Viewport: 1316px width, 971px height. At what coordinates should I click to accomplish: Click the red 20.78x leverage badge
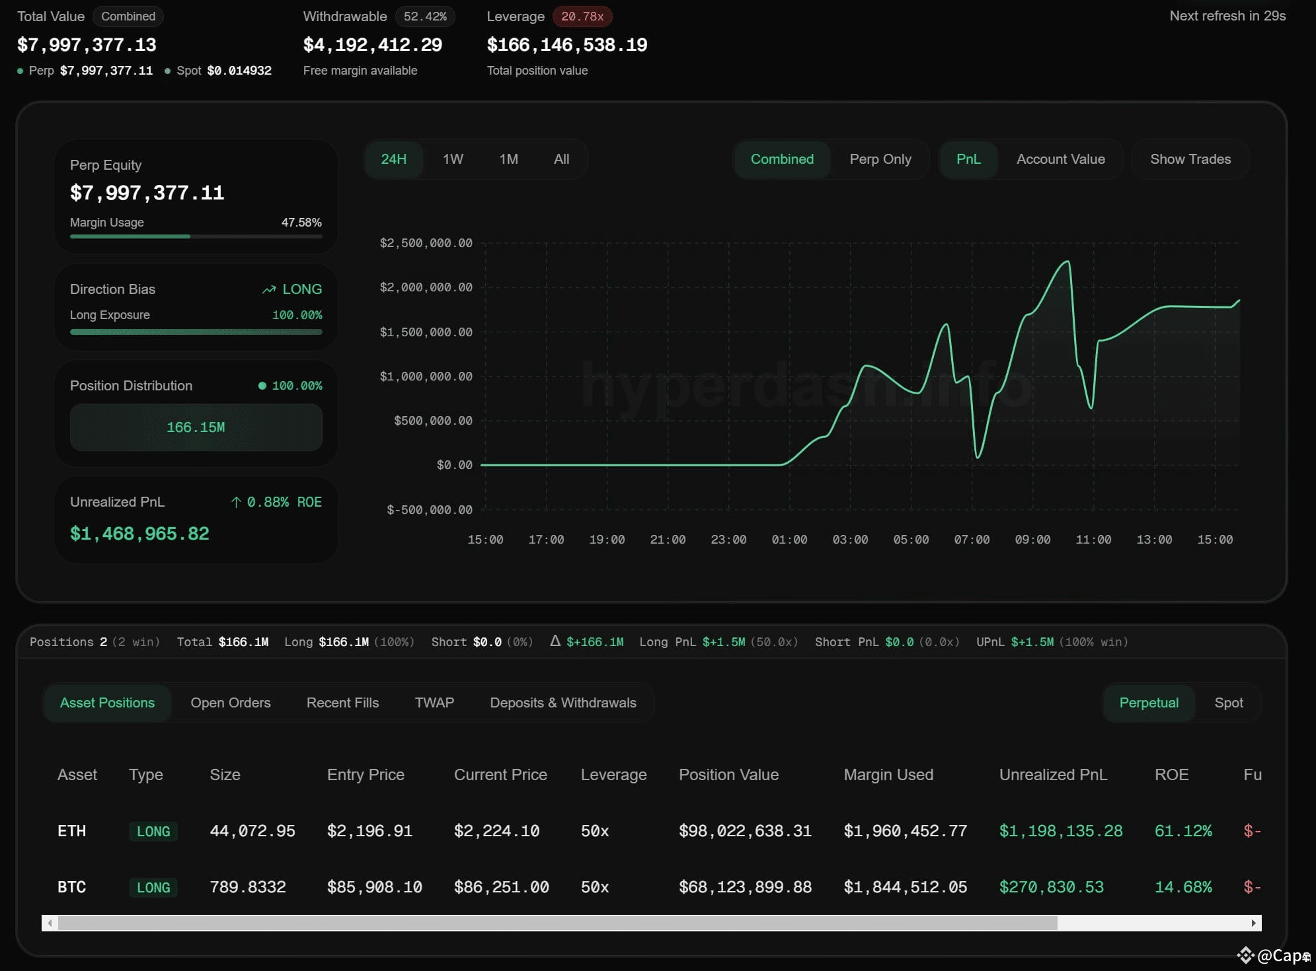582,17
